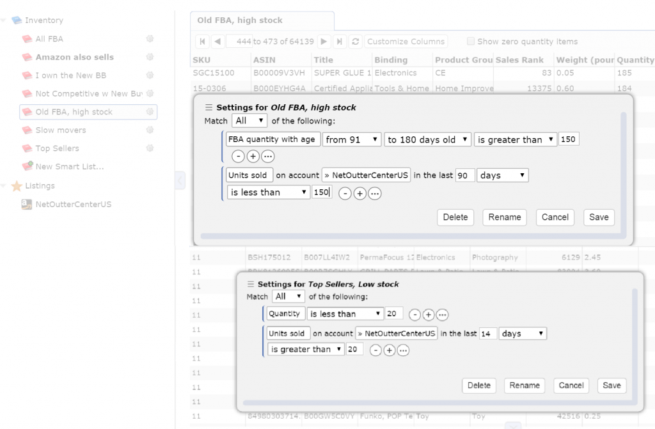Open more options for FBA quantity rule

click(268, 156)
